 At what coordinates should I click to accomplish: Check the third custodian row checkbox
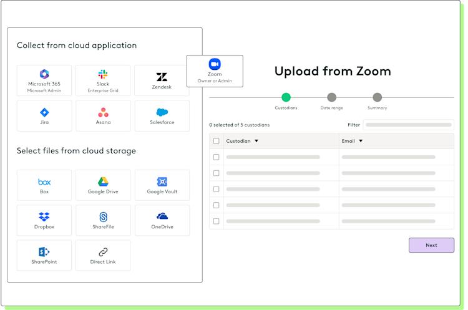click(217, 189)
